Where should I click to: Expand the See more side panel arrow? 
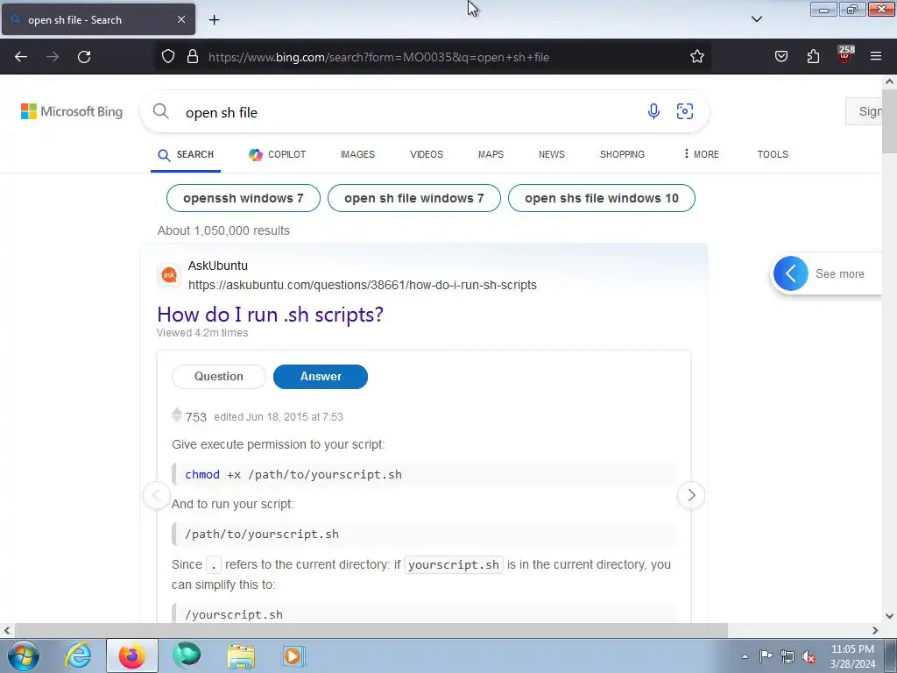tap(791, 273)
